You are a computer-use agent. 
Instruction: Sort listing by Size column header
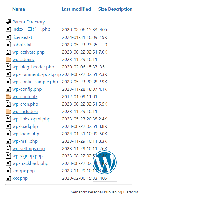(103, 9)
